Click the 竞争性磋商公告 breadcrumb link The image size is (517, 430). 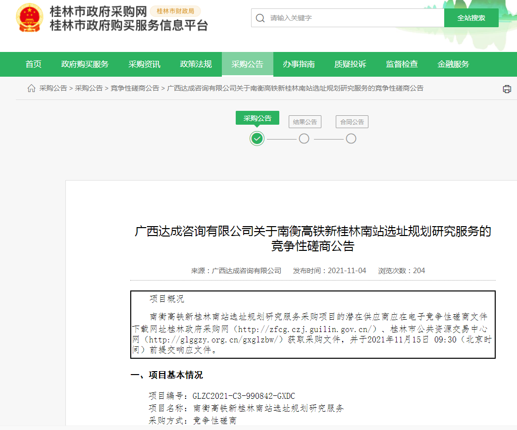(x=135, y=88)
